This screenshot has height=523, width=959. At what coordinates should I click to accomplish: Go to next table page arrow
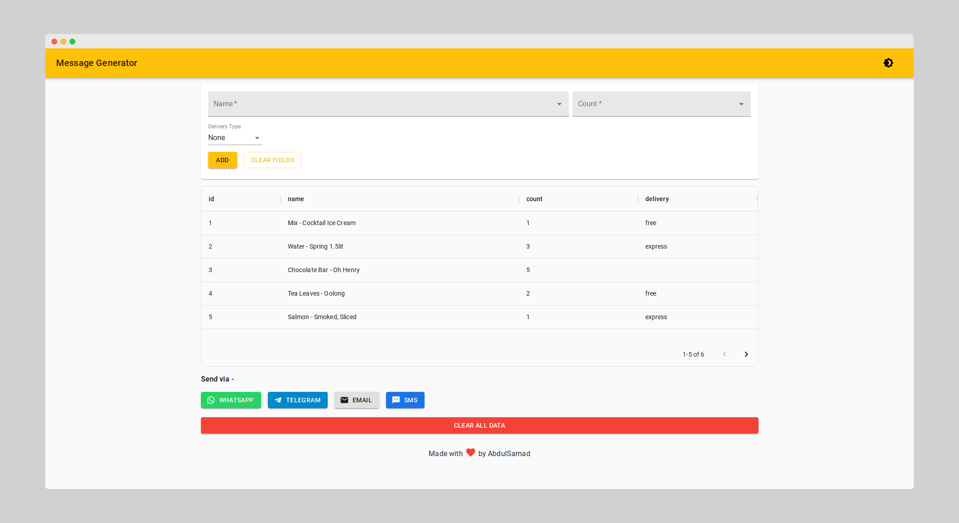(x=746, y=354)
